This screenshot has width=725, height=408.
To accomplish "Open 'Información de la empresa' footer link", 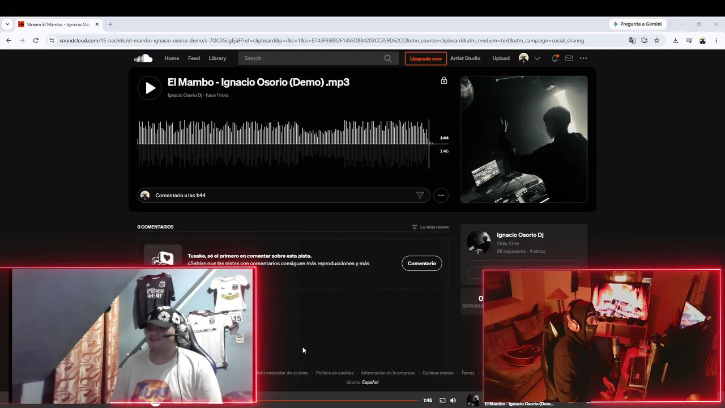I will [x=388, y=373].
